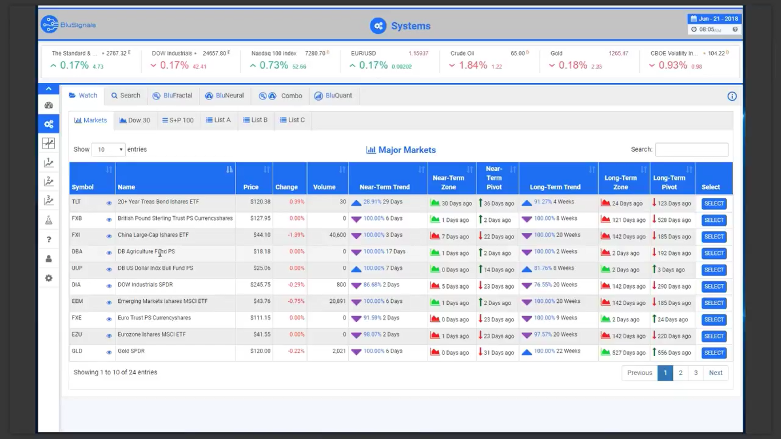Open the user profile icon in sidebar
The width and height of the screenshot is (781, 439).
(x=49, y=259)
